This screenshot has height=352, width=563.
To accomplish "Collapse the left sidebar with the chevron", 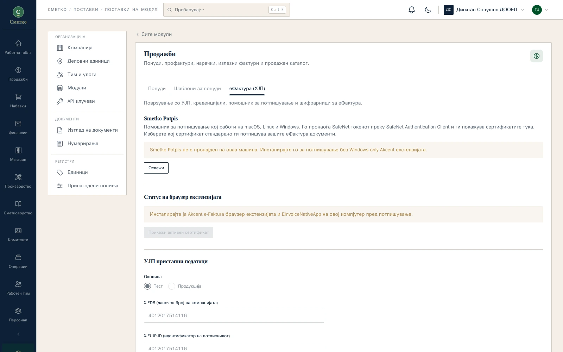I will [18, 334].
